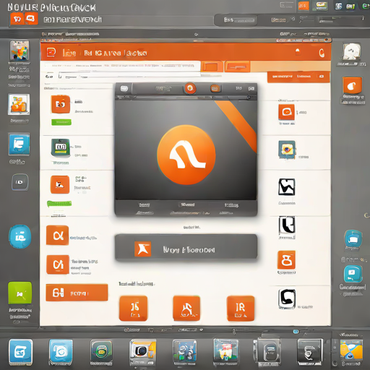This screenshot has height=370, width=370.
Task: Click the orange tile labeled 15
Action: (134, 309)
